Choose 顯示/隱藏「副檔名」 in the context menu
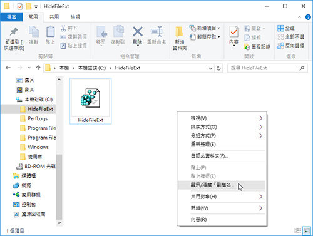This screenshot has height=236, width=313. pyautogui.click(x=222, y=185)
